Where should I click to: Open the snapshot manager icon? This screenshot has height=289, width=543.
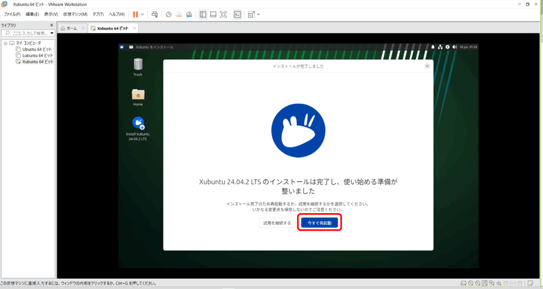(x=189, y=14)
